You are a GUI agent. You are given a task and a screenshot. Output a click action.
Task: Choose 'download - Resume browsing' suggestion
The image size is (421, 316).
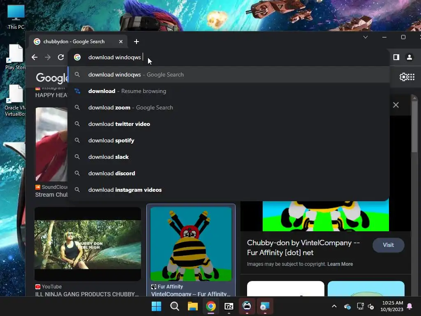229,91
